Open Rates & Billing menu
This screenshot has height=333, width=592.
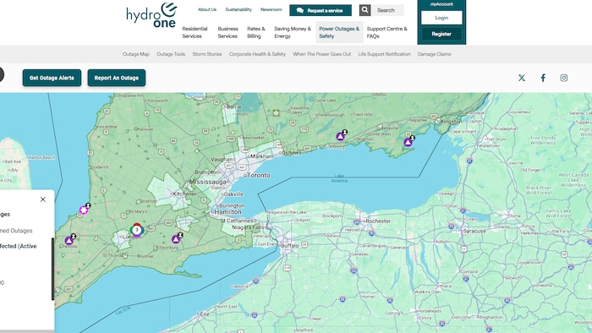tap(256, 32)
